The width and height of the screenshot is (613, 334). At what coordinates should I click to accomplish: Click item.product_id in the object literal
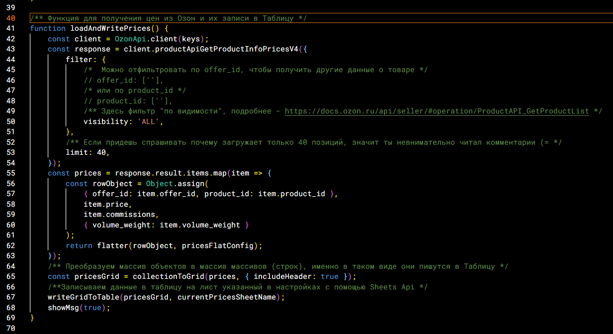pyautogui.click(x=292, y=194)
